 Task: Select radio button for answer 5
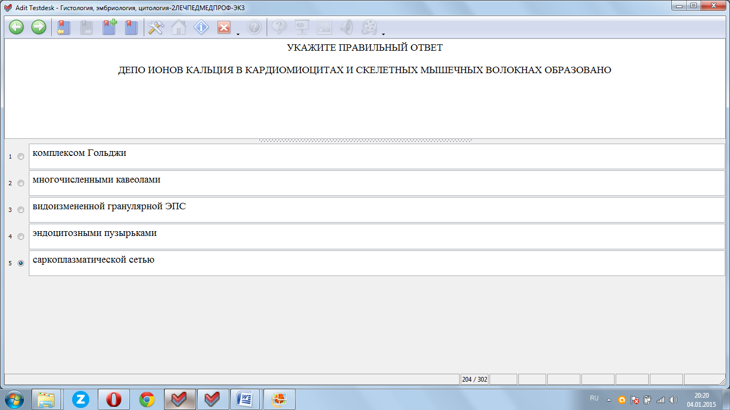[21, 263]
